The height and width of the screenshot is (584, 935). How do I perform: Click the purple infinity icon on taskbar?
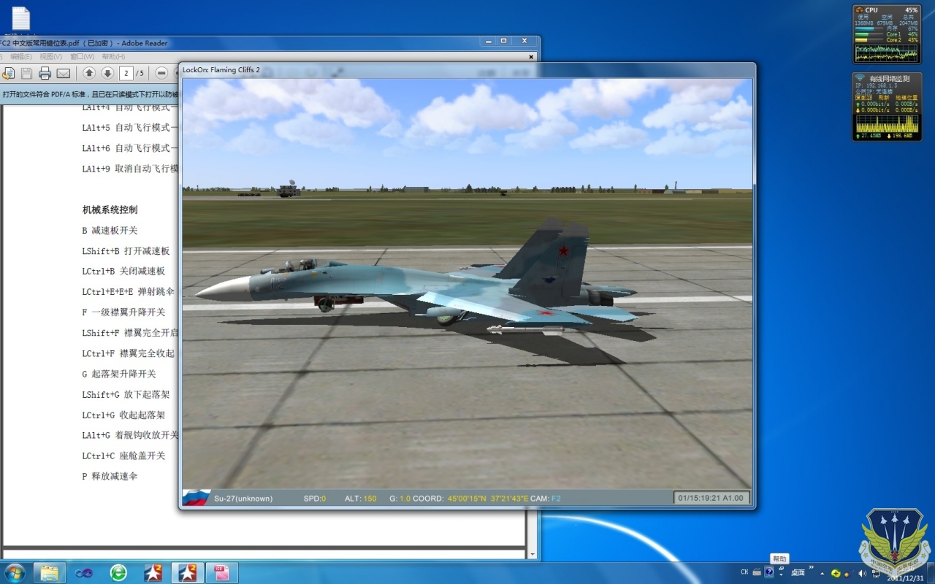[x=83, y=573]
